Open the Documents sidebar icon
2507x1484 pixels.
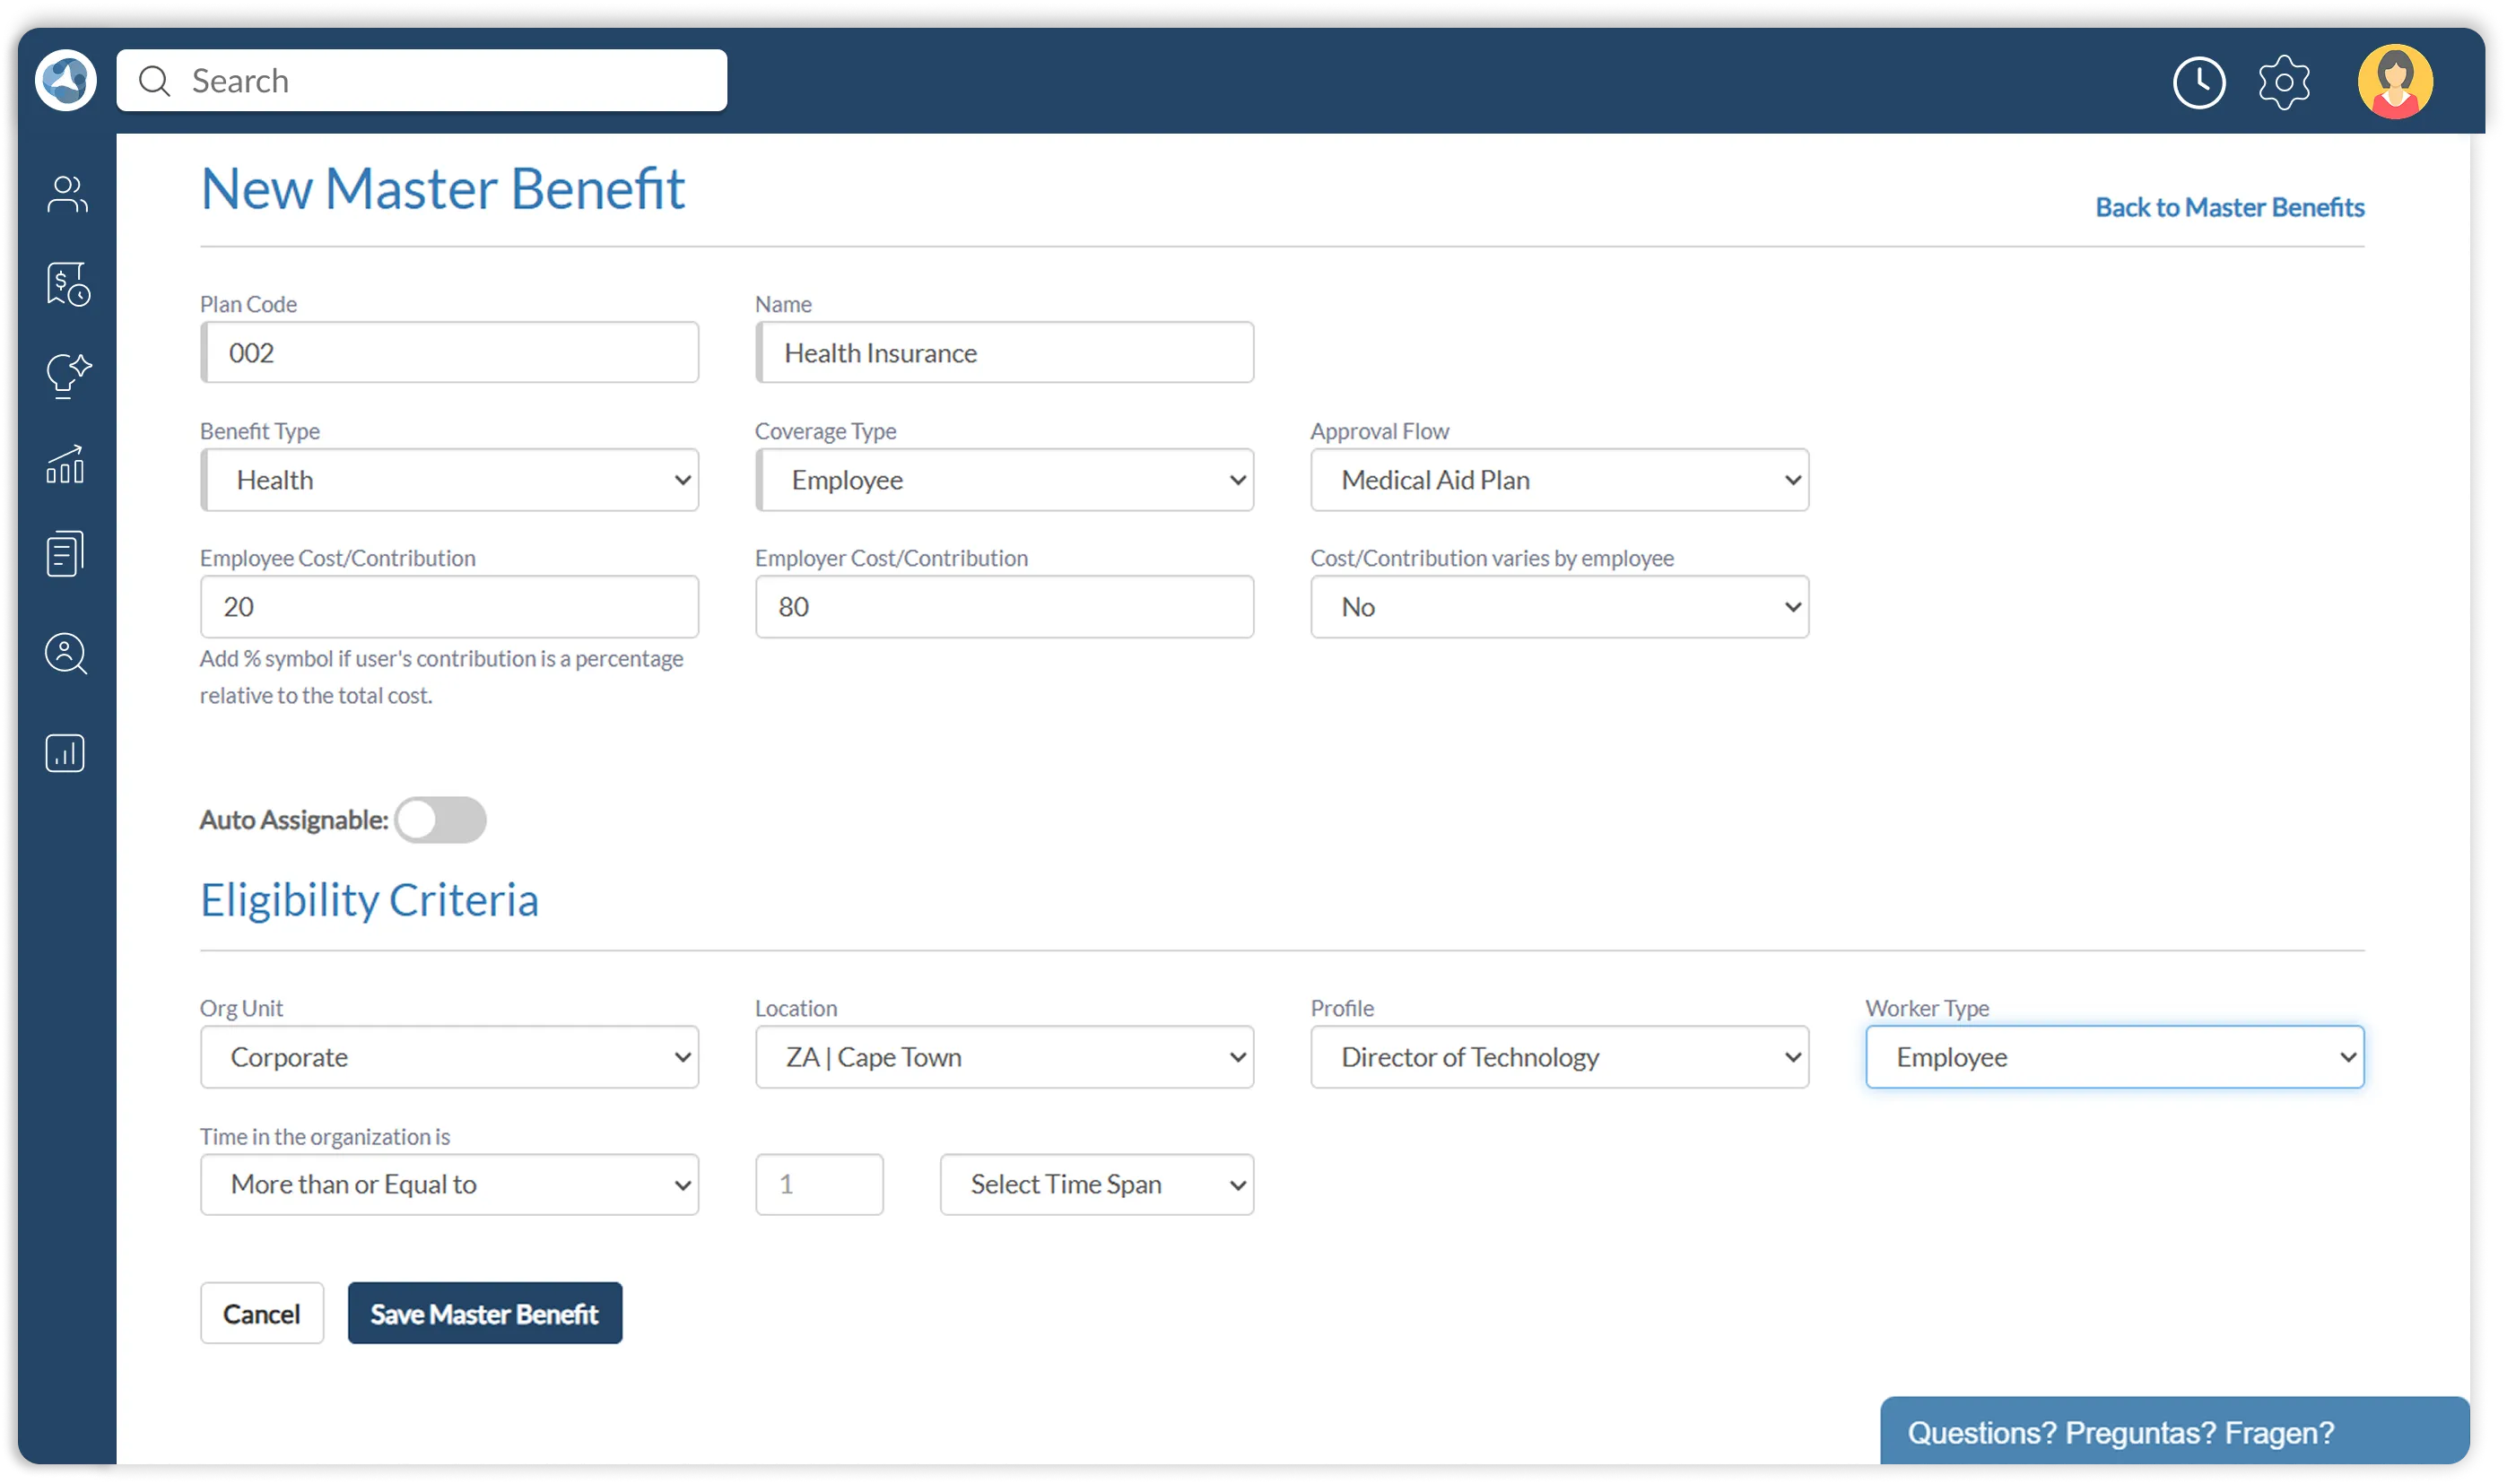point(65,553)
